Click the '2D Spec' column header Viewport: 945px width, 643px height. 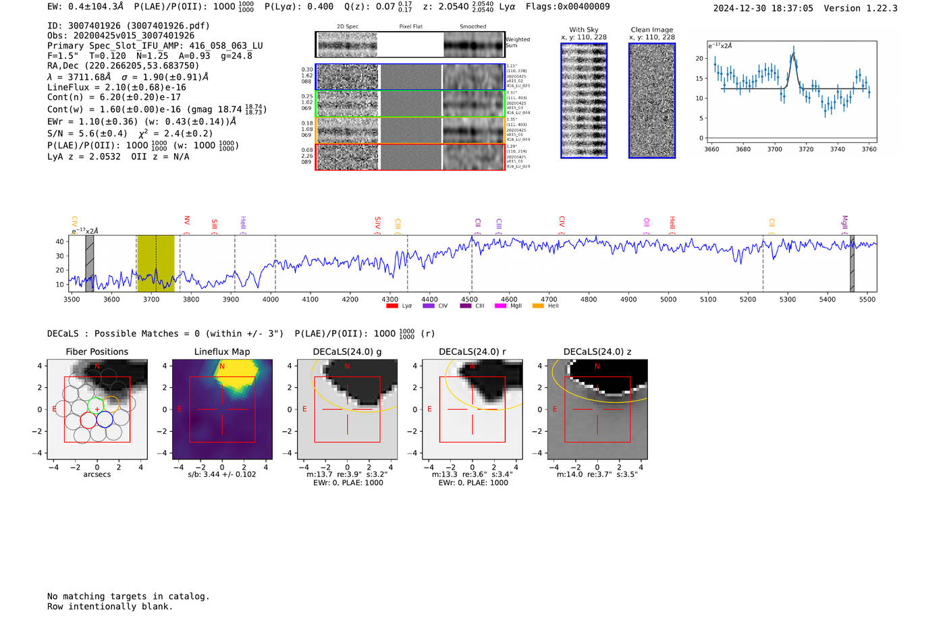348,27
